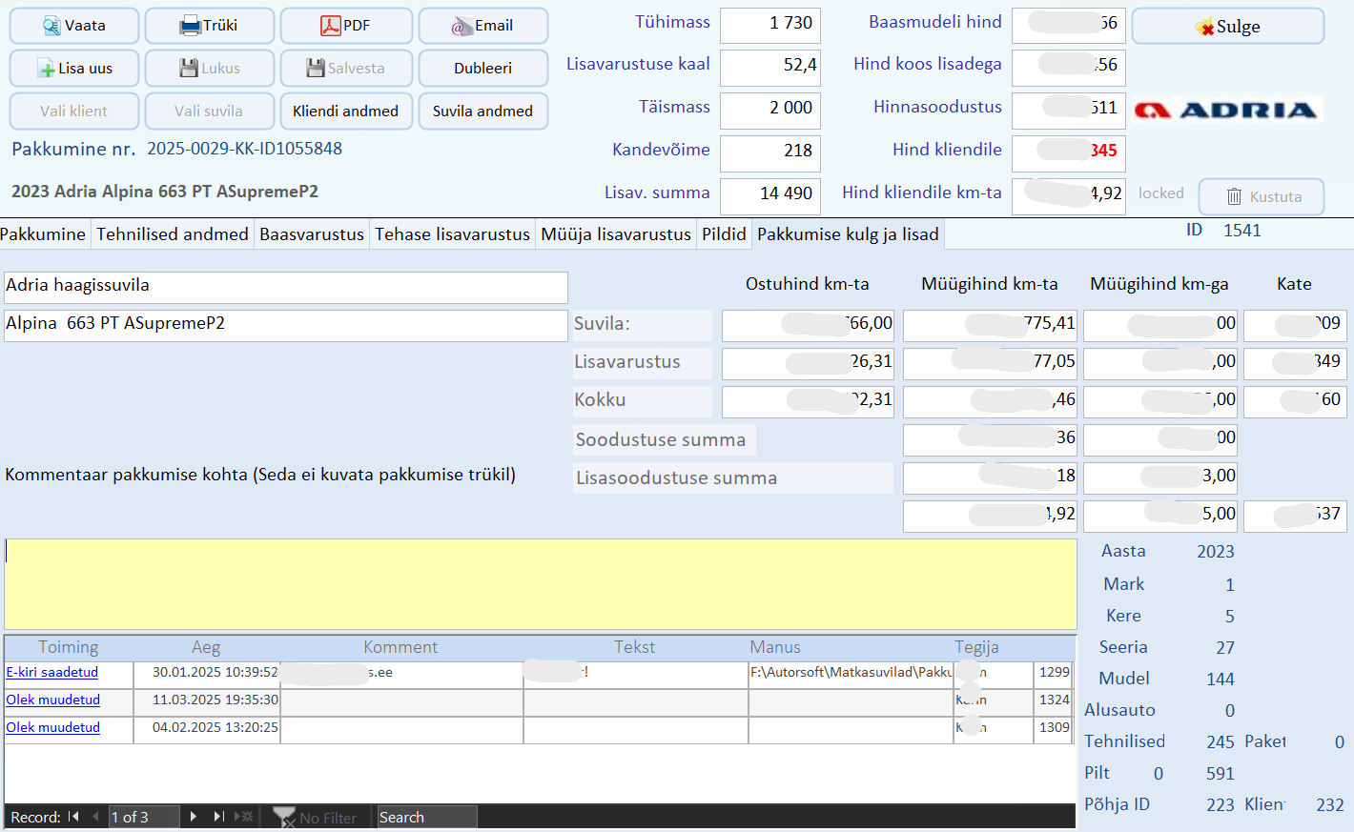Select the Pakkumise kulg ja lisad tab
The image size is (1354, 832).
(x=848, y=234)
